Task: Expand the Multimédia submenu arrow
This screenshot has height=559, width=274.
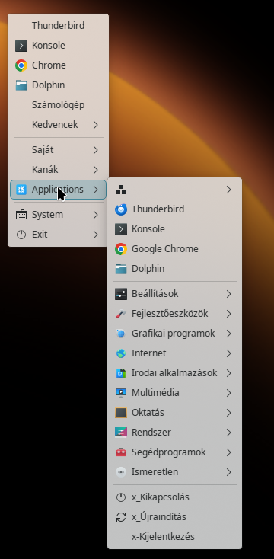Action: point(229,393)
